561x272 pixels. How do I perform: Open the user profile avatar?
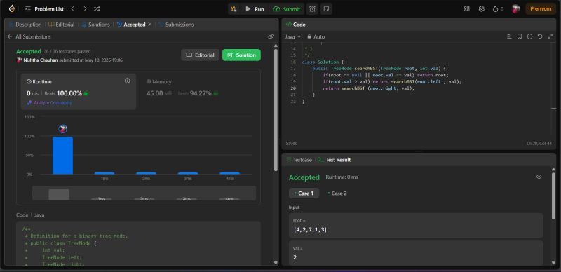click(515, 9)
